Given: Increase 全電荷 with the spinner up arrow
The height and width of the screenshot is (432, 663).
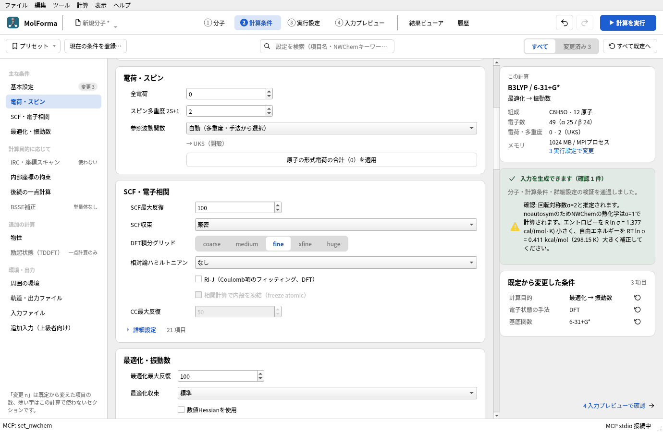Looking at the screenshot, I should tap(269, 91).
